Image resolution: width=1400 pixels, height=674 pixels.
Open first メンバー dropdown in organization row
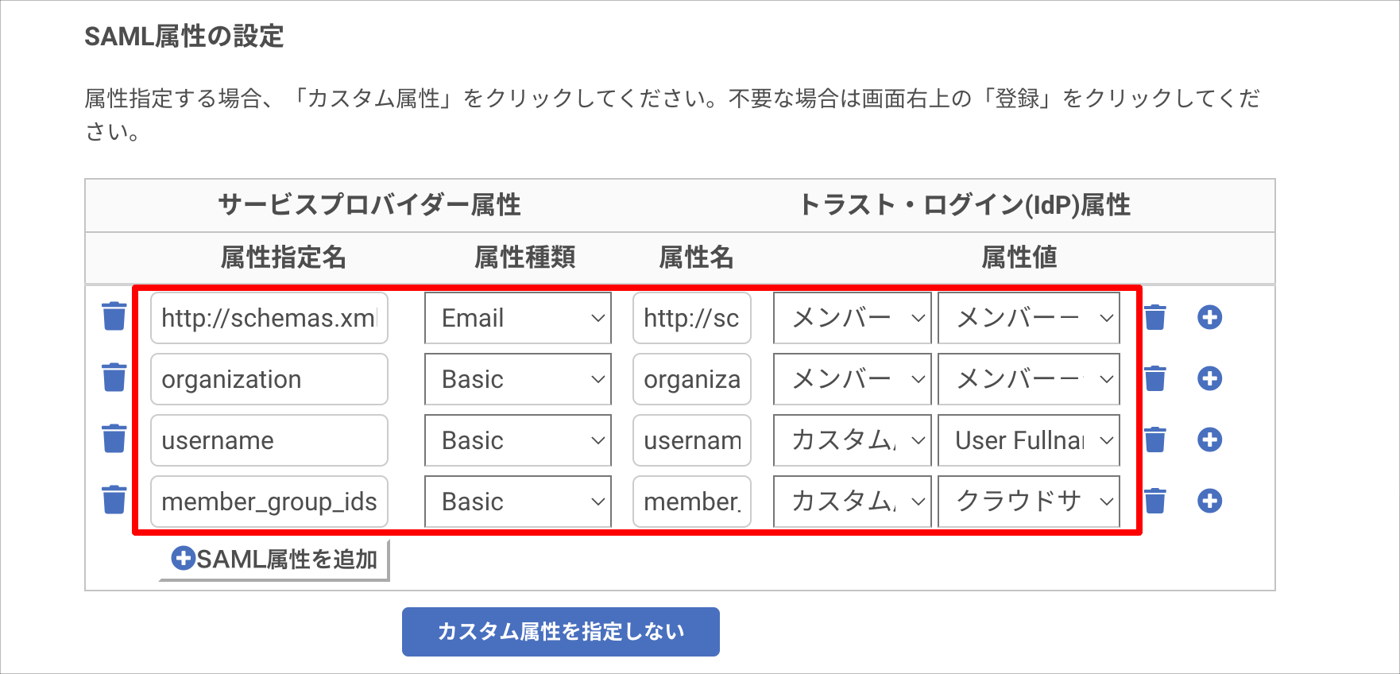852,379
